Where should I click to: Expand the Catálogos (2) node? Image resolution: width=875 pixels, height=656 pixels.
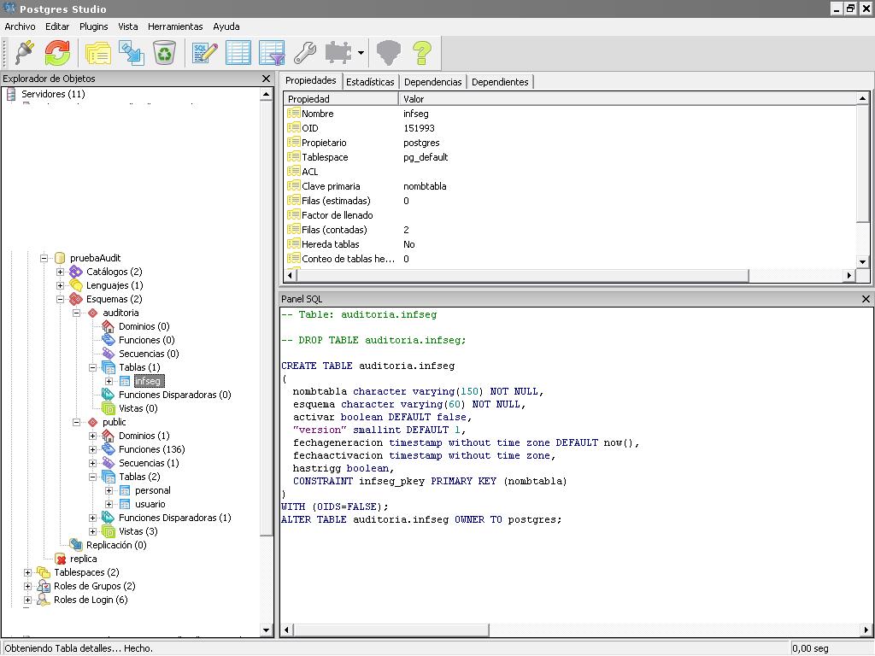point(61,272)
